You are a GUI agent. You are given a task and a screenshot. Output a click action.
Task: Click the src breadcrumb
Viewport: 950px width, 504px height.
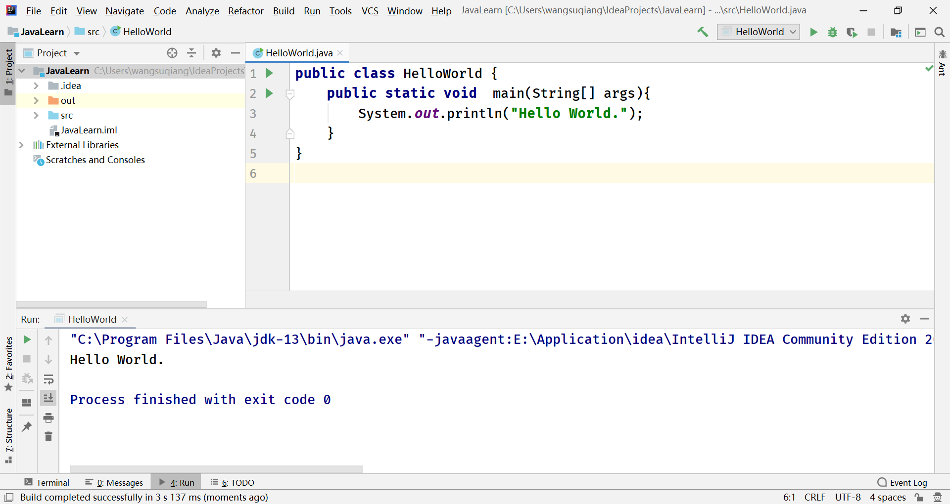[x=87, y=32]
